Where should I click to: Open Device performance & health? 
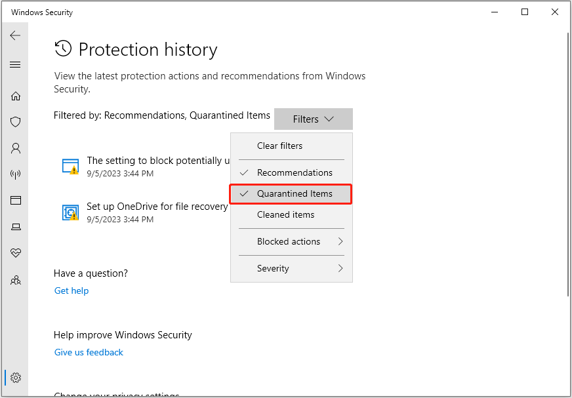[15, 252]
